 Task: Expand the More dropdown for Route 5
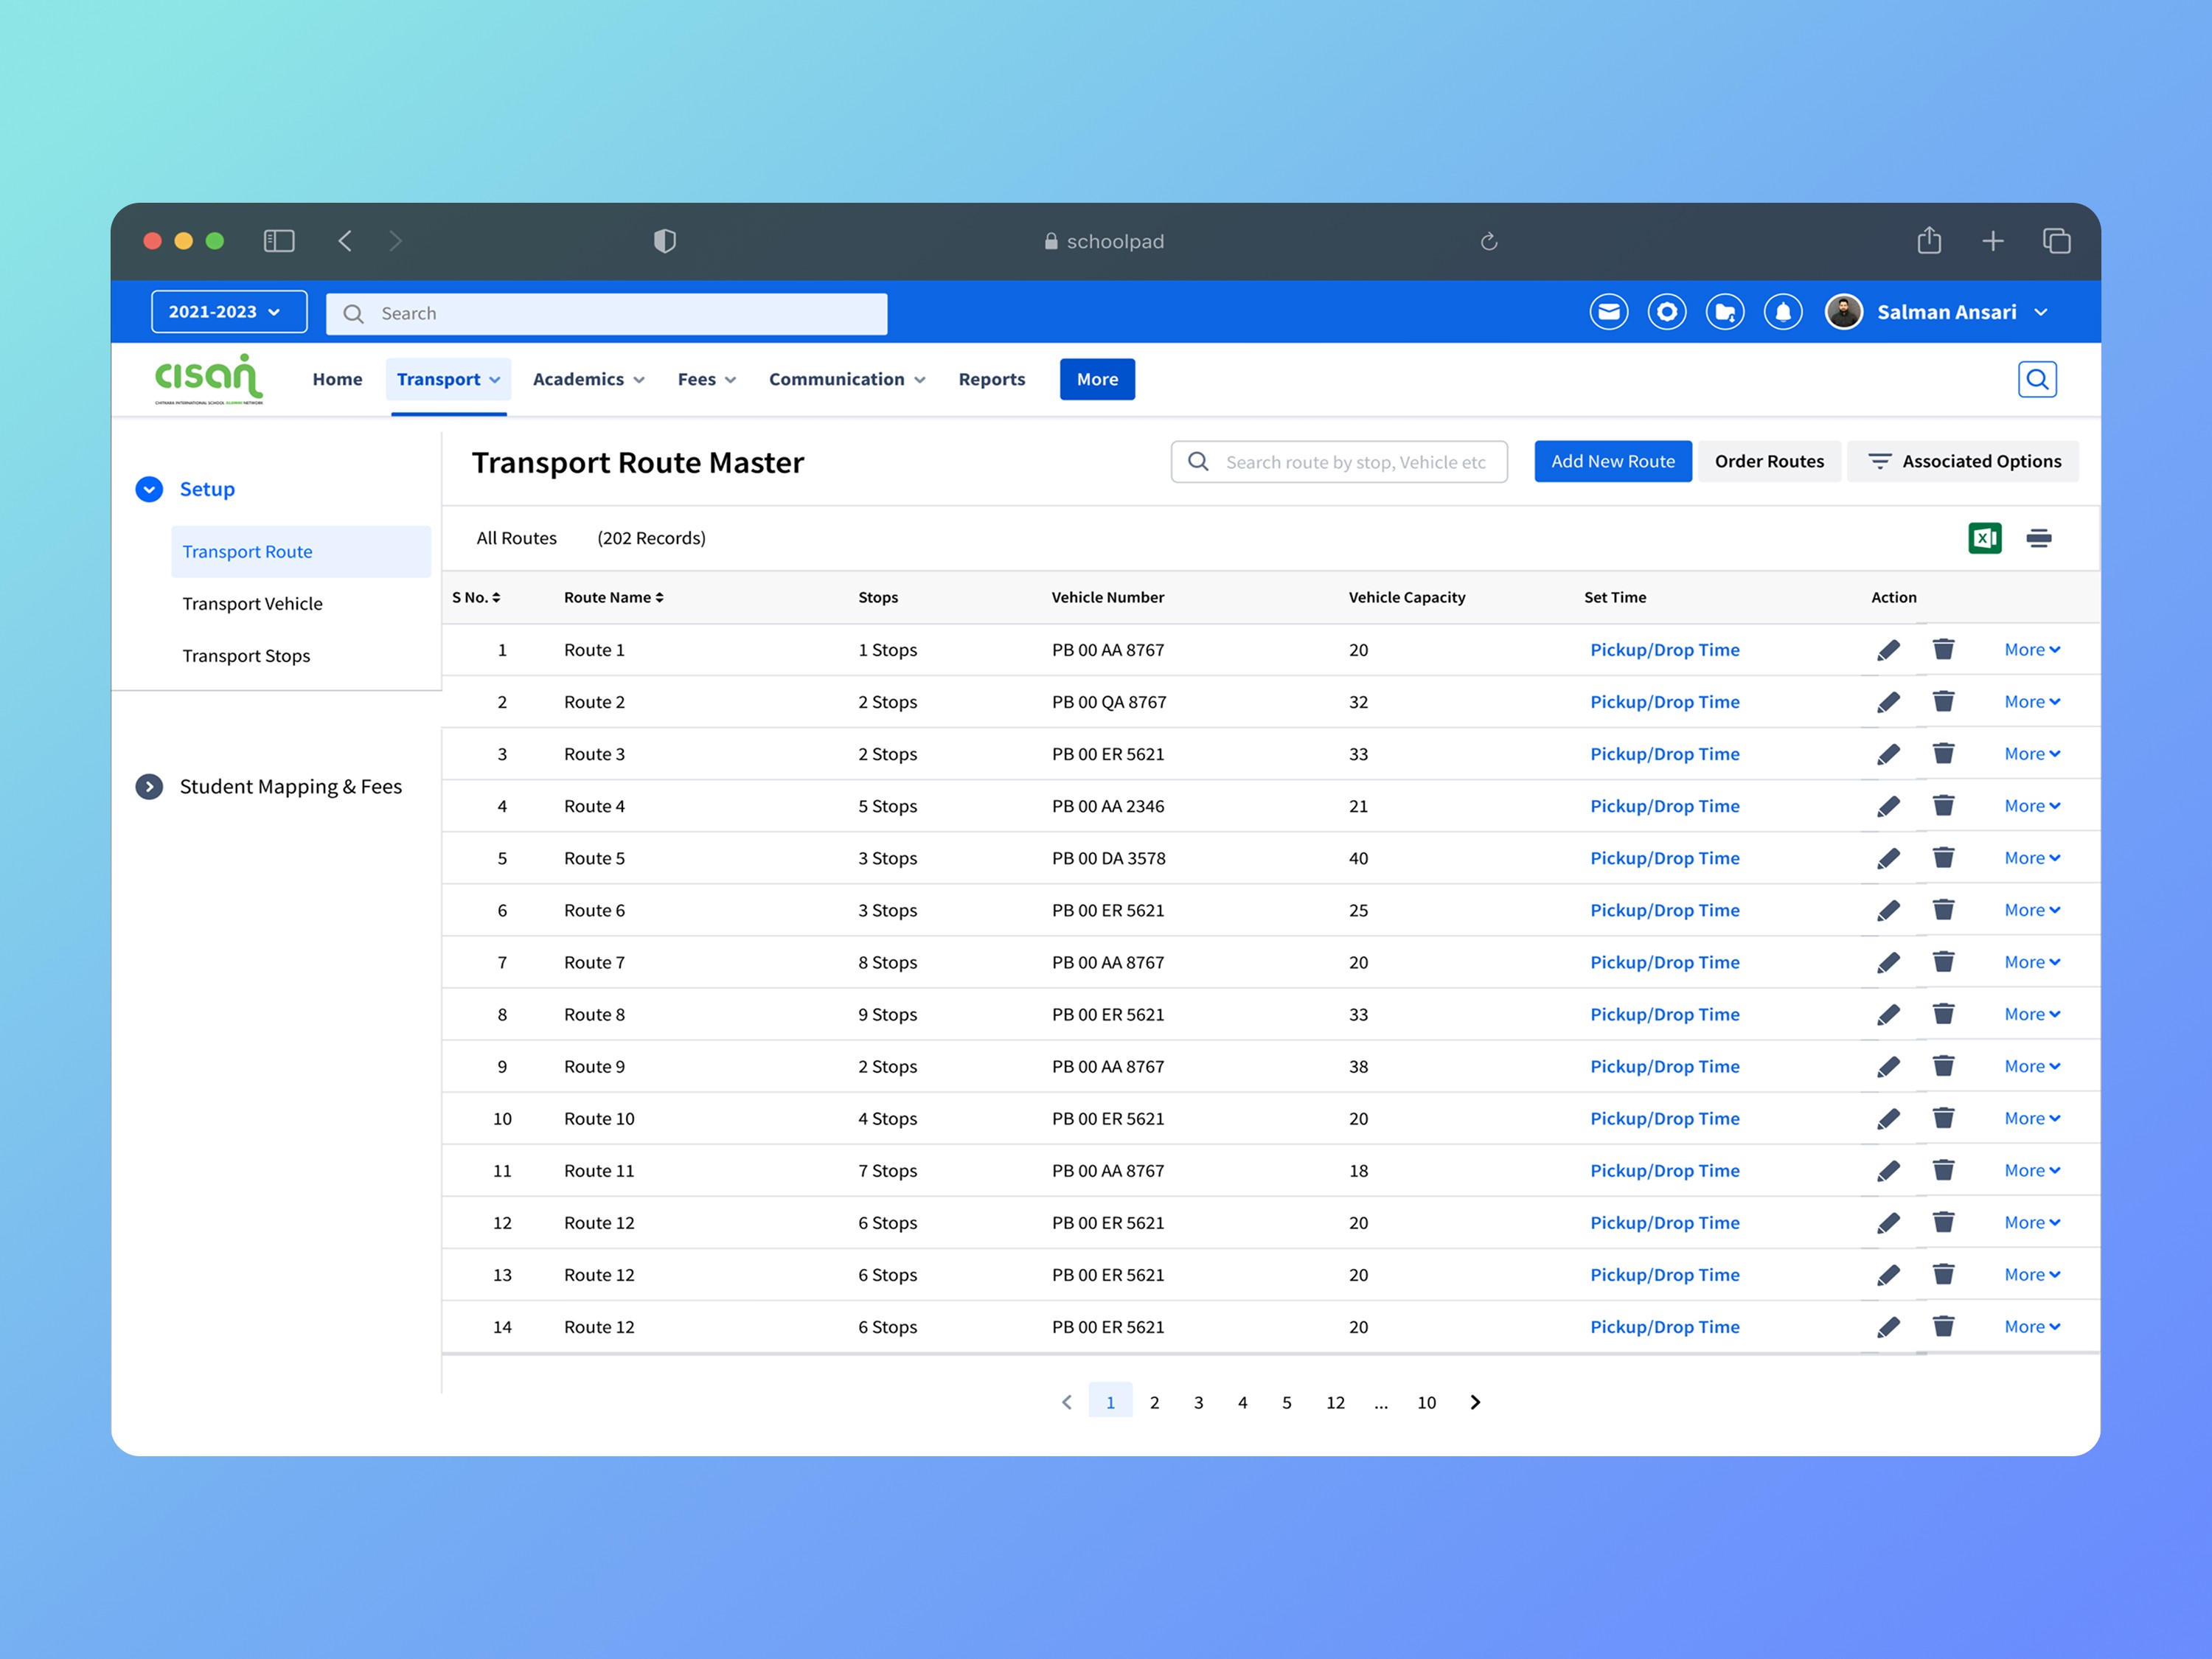pos(2031,858)
